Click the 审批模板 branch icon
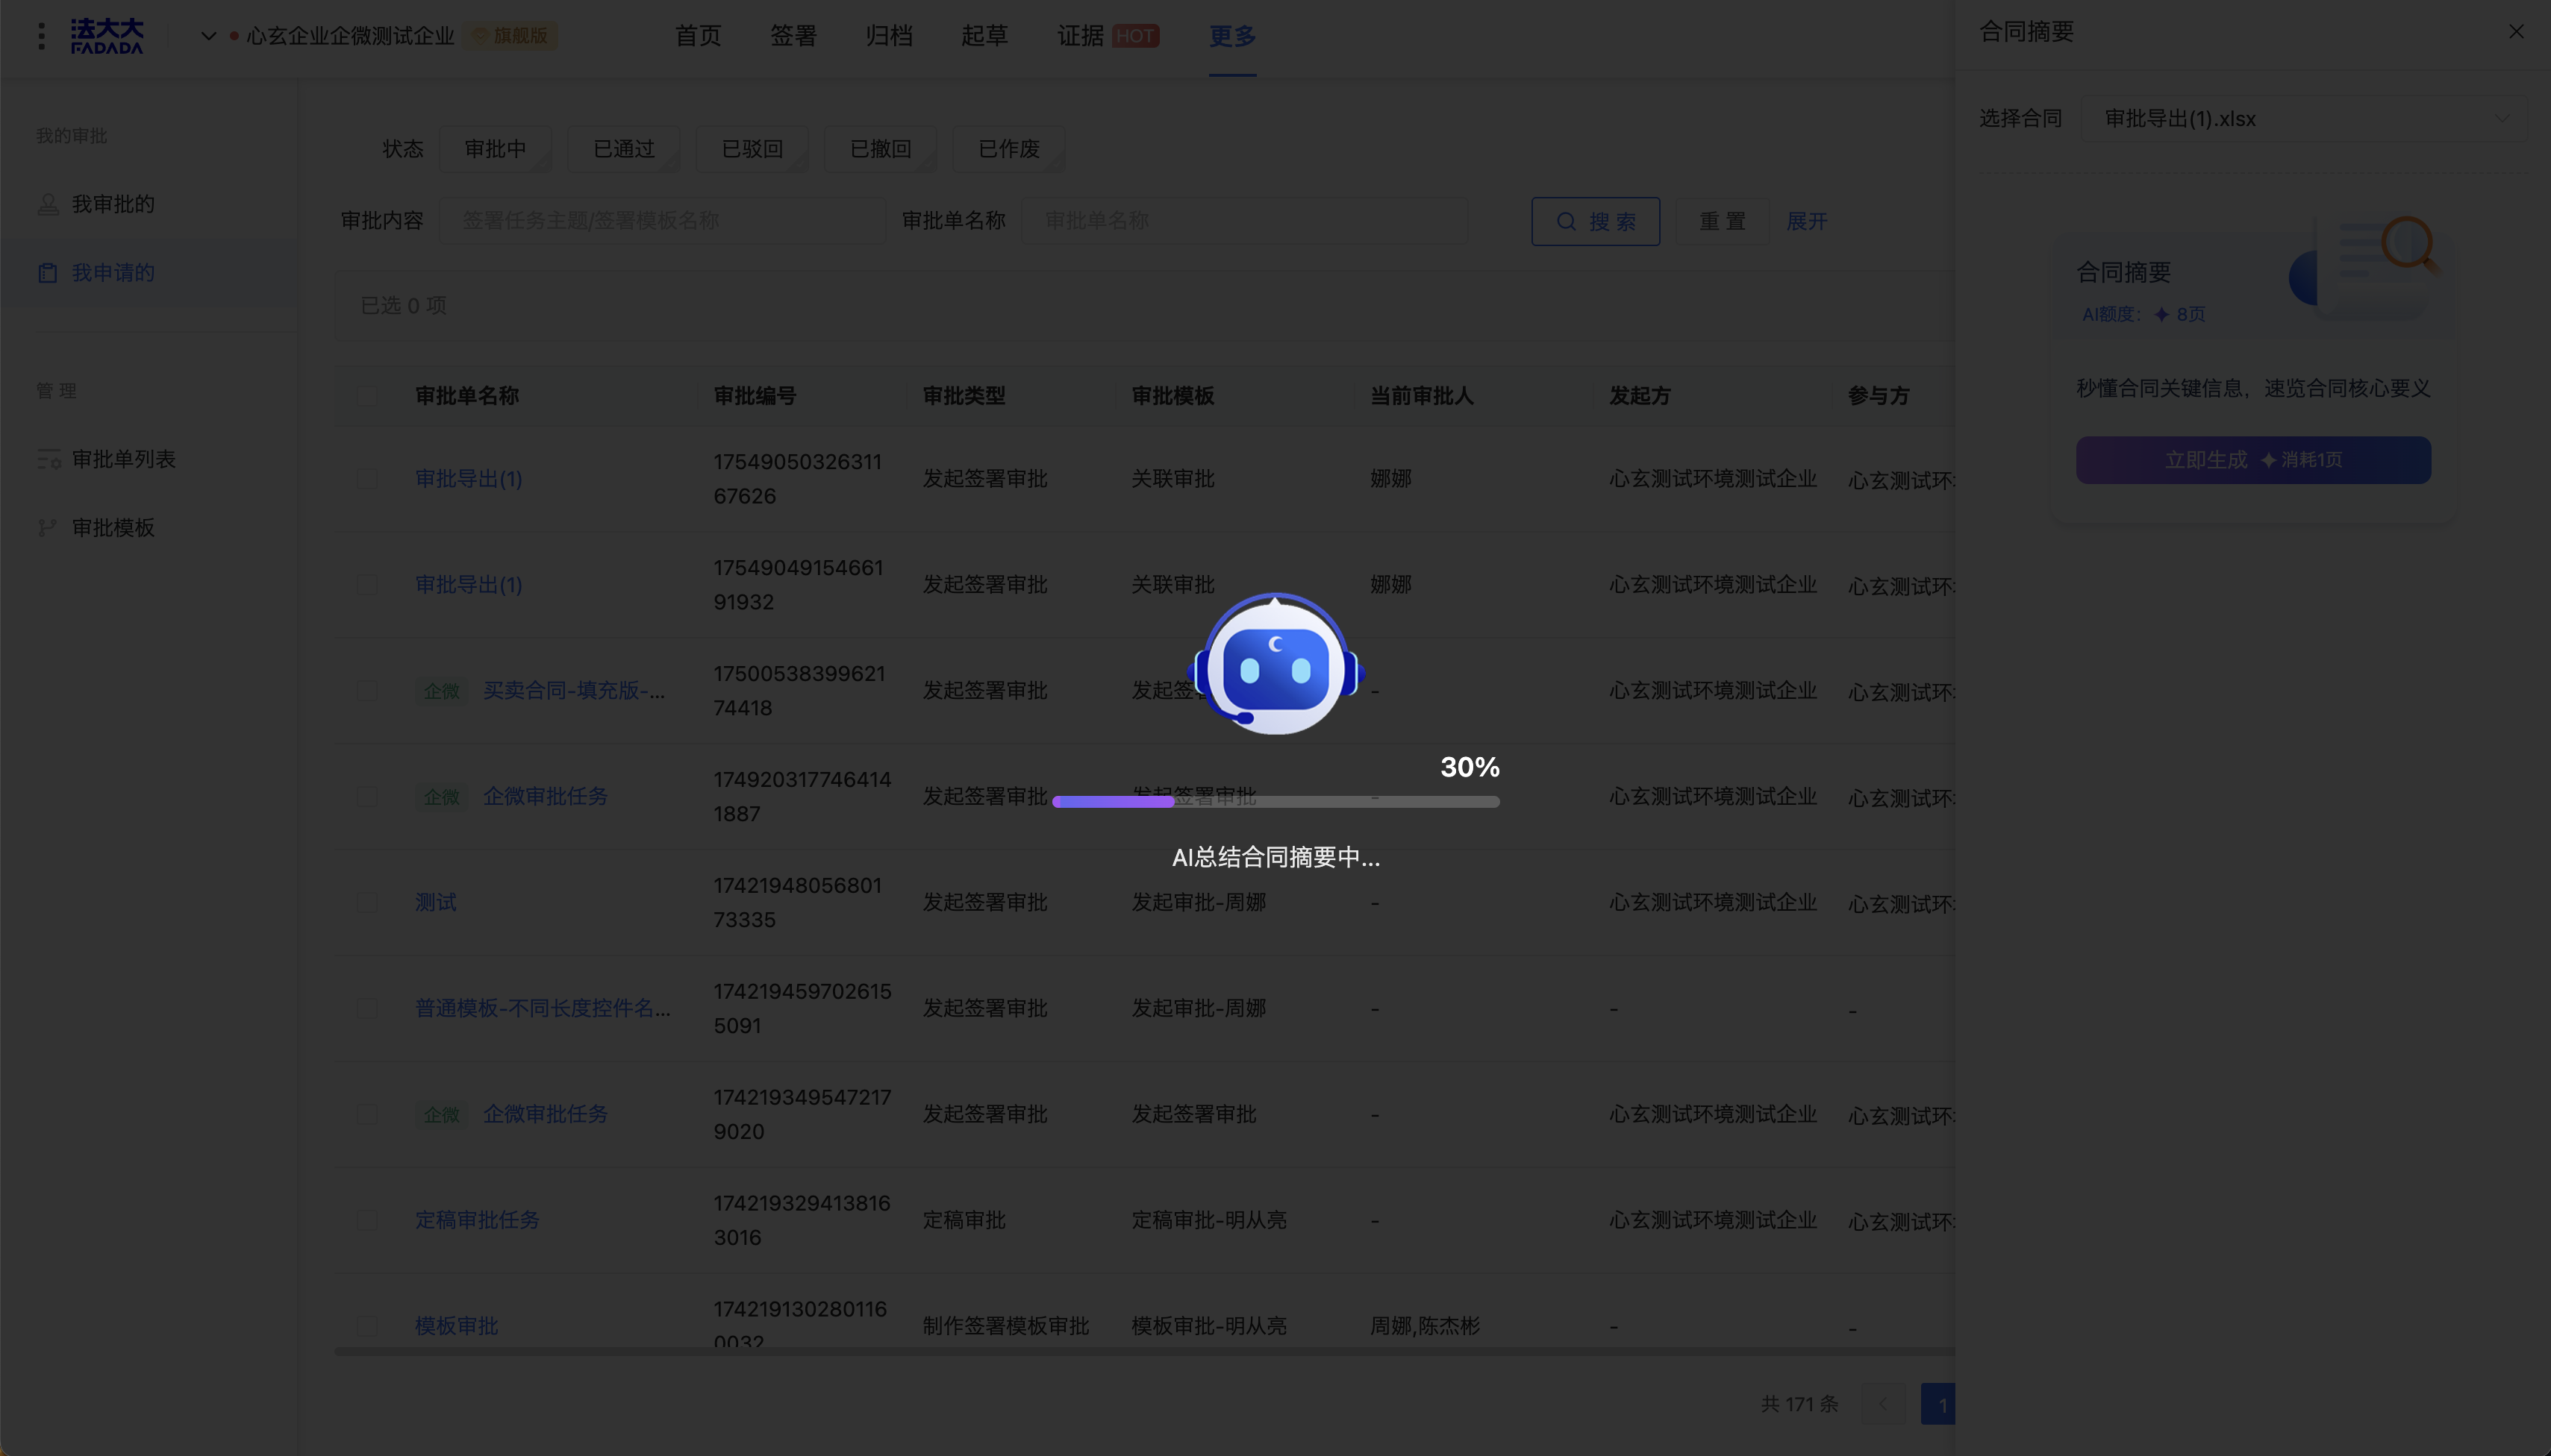This screenshot has width=2551, height=1456. (48, 527)
